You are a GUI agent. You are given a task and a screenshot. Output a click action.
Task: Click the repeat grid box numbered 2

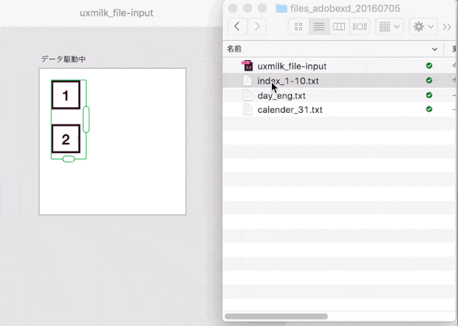click(x=65, y=139)
